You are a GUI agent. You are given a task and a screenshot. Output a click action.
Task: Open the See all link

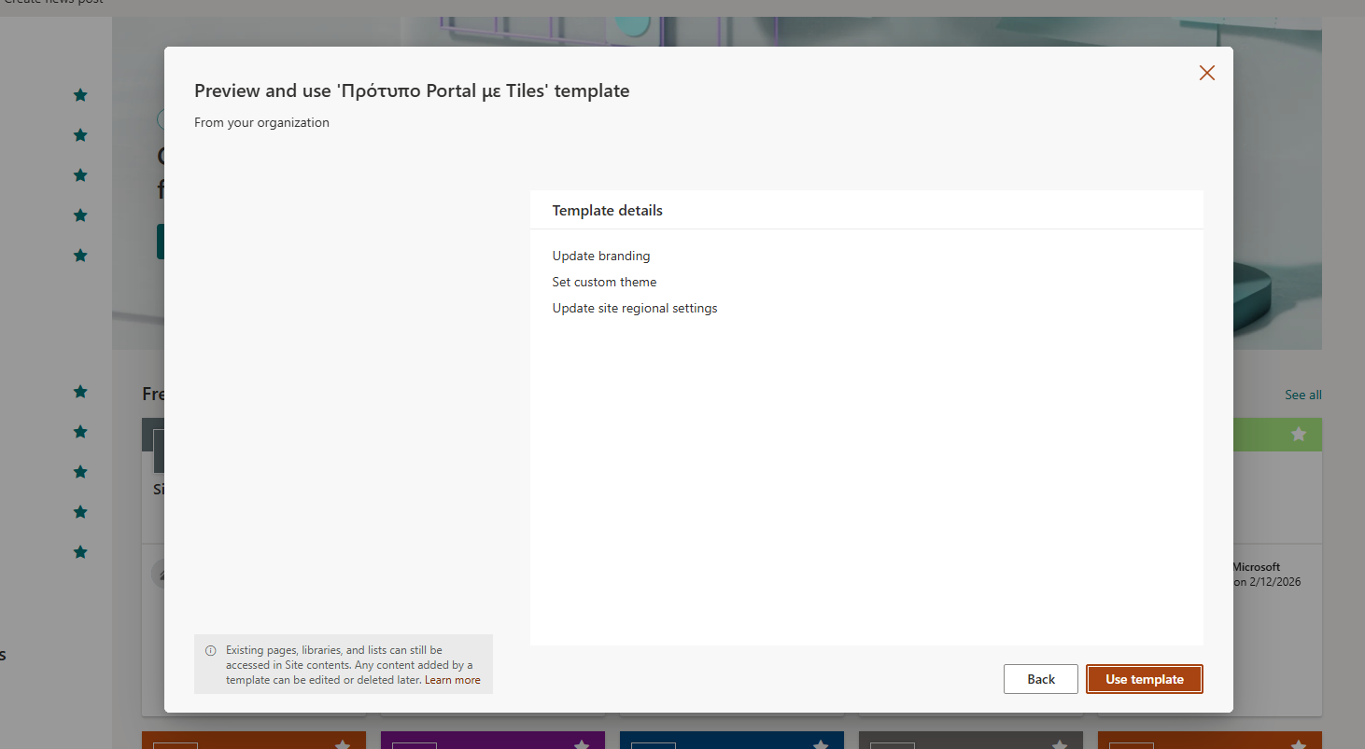coord(1302,395)
